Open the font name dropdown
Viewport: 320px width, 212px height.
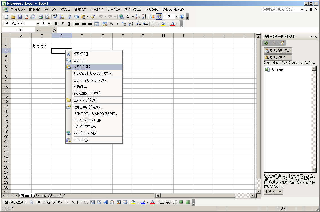(x=38, y=24)
